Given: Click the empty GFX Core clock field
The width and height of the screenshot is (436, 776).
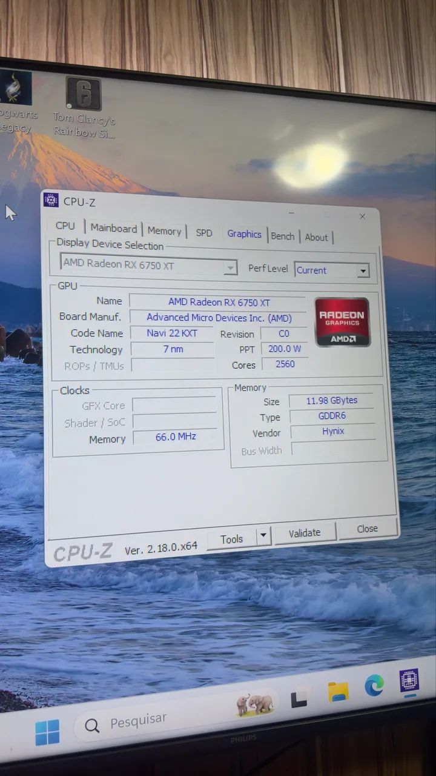Looking at the screenshot, I should [174, 405].
